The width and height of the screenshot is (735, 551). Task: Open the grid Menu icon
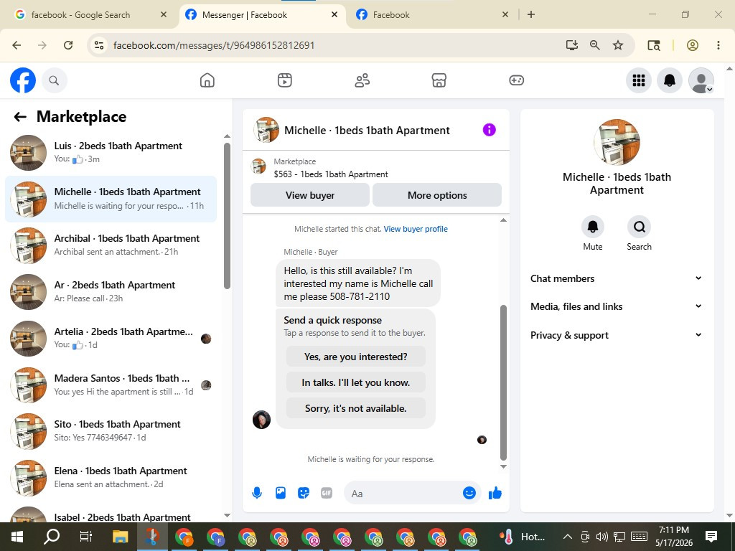tap(638, 80)
